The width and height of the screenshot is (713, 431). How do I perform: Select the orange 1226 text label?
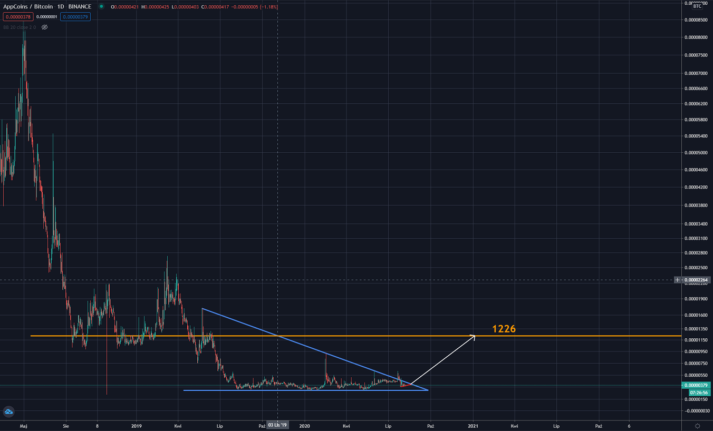(x=504, y=329)
